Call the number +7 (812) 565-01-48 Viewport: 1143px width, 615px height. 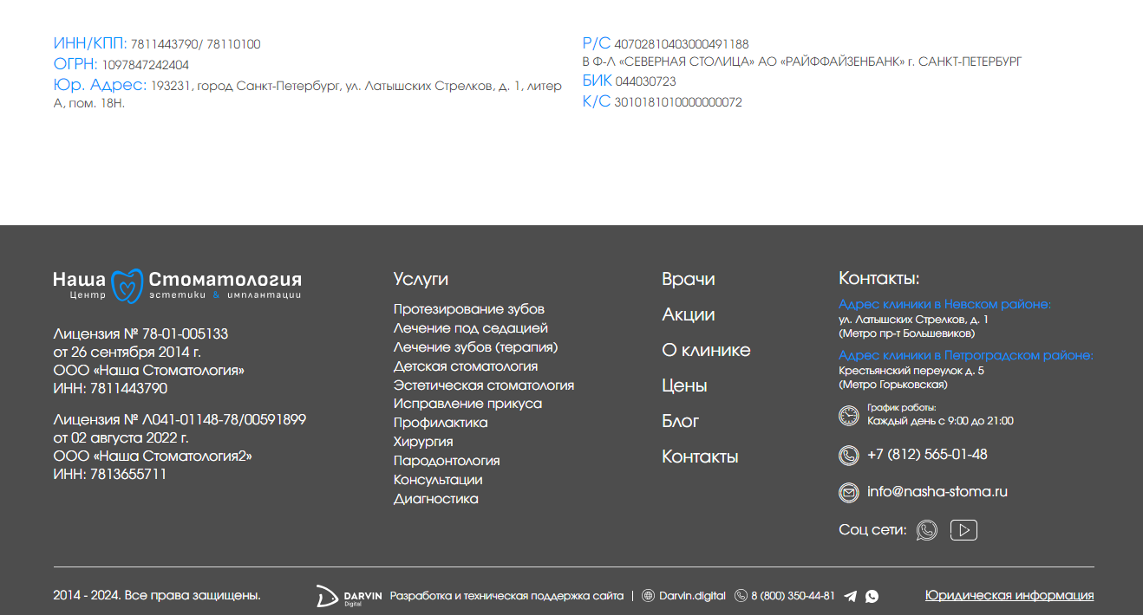[x=927, y=455]
